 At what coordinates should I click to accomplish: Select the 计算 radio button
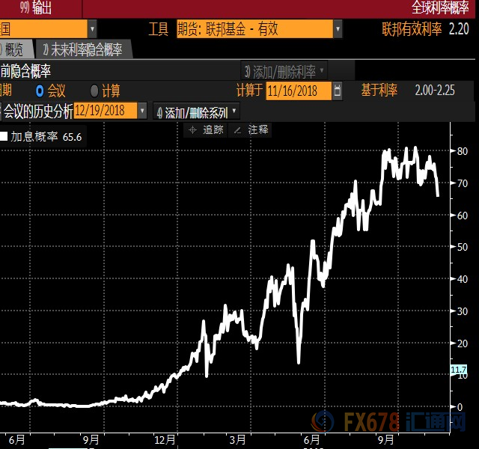[x=94, y=91]
